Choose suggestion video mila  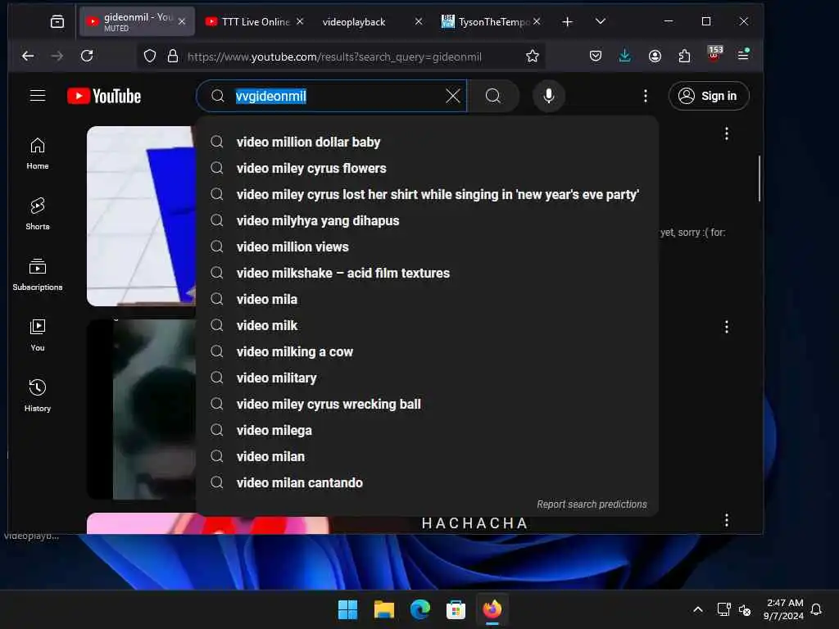coord(427,299)
